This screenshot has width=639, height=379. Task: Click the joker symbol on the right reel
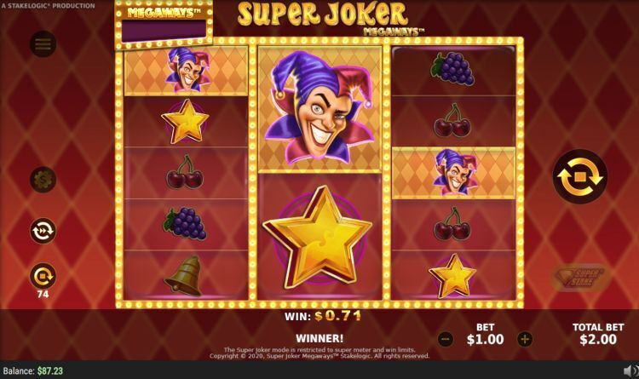(454, 172)
